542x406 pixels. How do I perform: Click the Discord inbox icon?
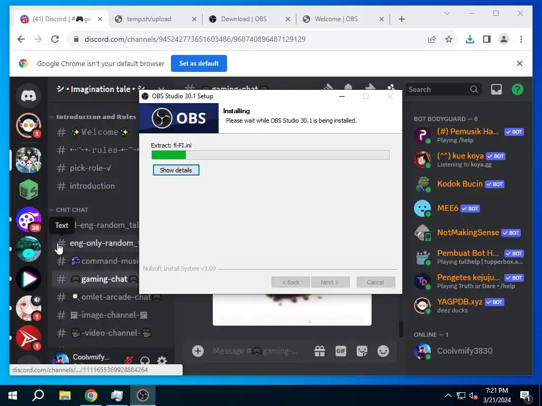click(x=496, y=89)
